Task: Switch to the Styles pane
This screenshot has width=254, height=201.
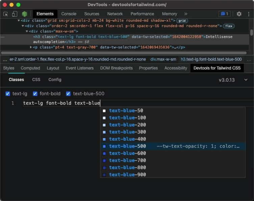Action: 9,68
